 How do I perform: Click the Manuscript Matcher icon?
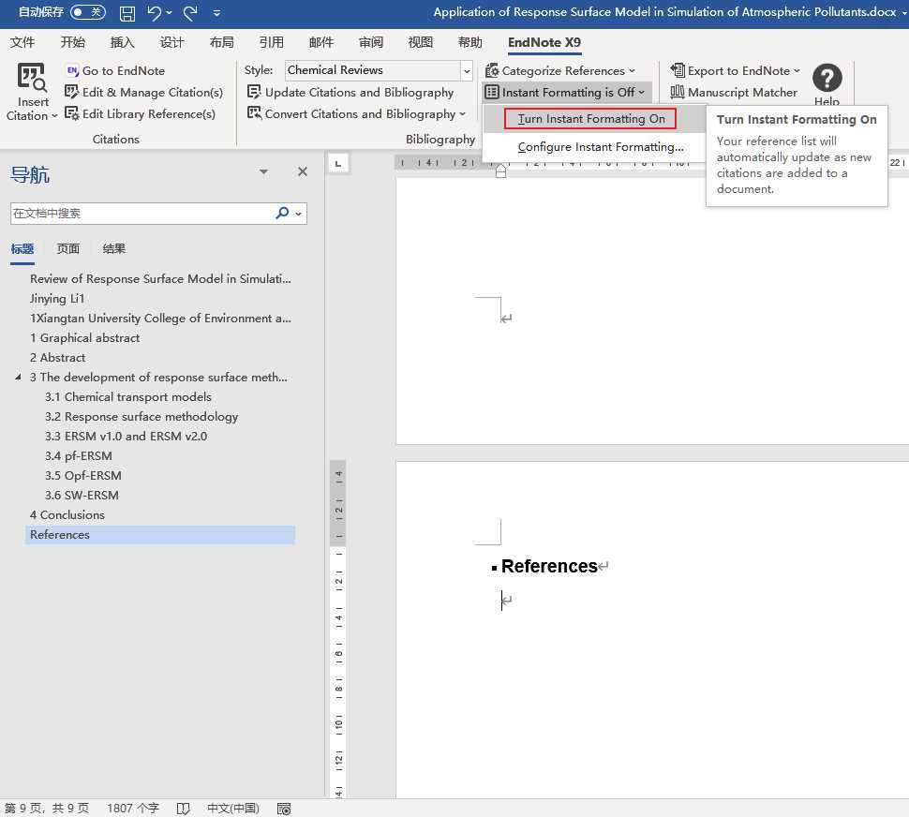point(678,92)
